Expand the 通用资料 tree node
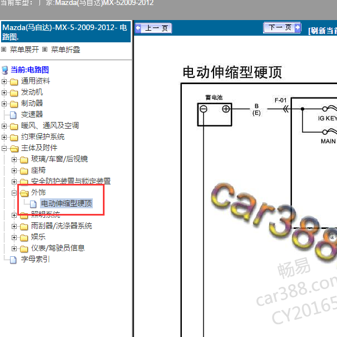Image resolution: width=337 pixels, height=337 pixels. pyautogui.click(x=4, y=82)
